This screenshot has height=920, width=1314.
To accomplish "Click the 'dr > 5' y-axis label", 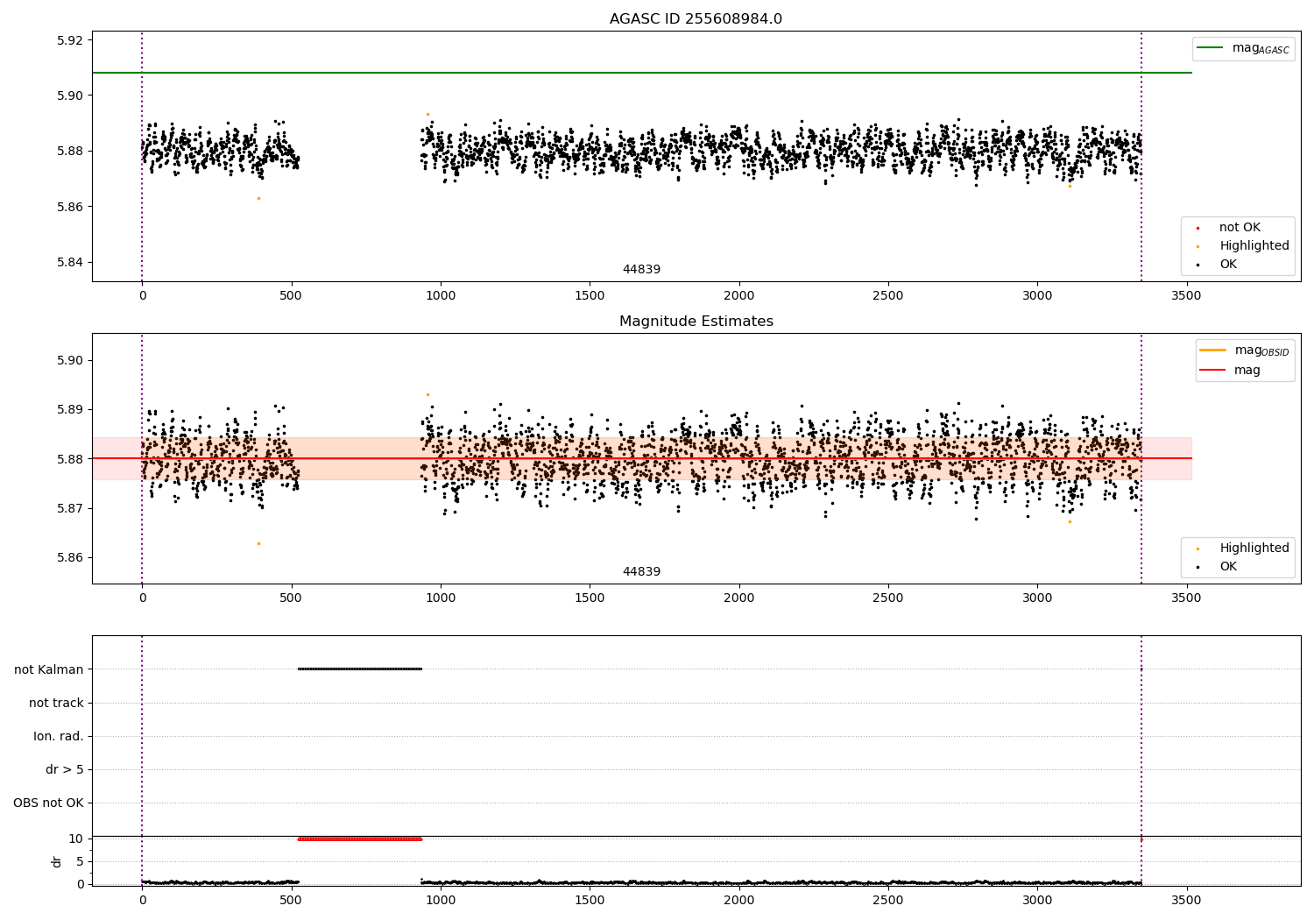I will [x=65, y=770].
